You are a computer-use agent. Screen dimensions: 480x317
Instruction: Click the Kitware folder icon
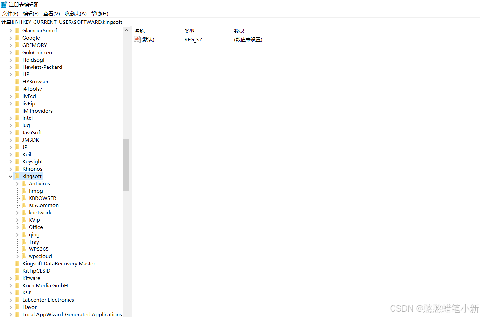(x=17, y=278)
